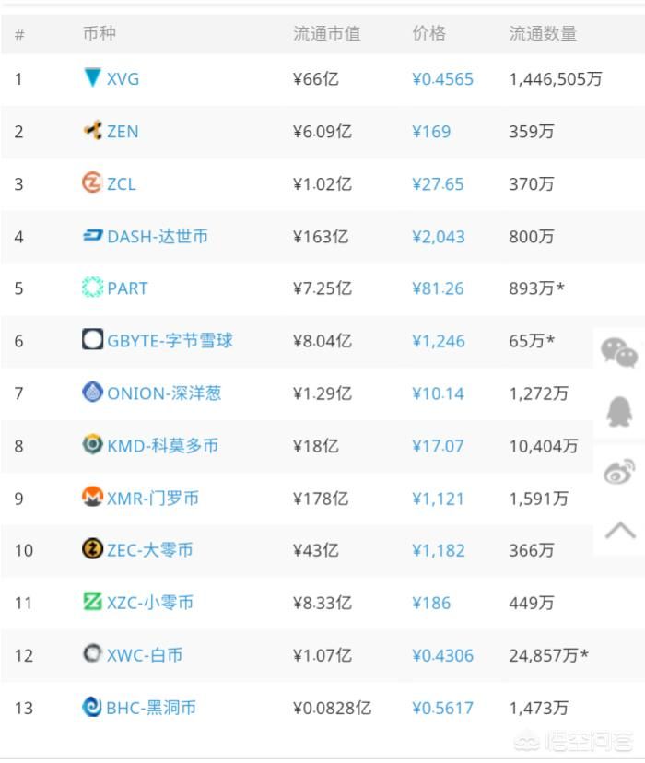Share via the Weibo icon

pyautogui.click(x=619, y=471)
